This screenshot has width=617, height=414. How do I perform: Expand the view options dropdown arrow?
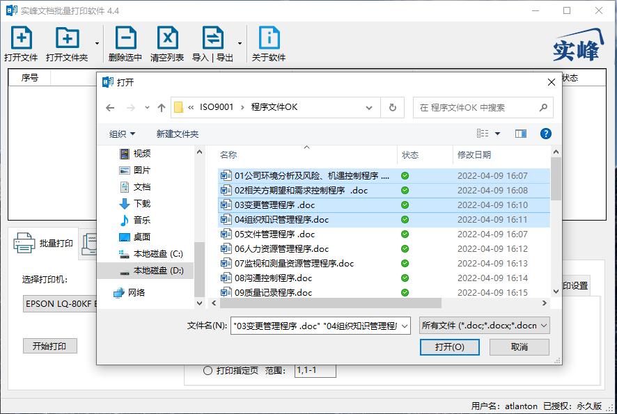point(498,134)
